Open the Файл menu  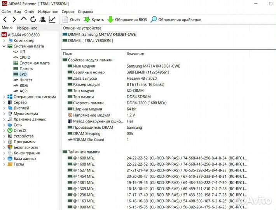6,12
